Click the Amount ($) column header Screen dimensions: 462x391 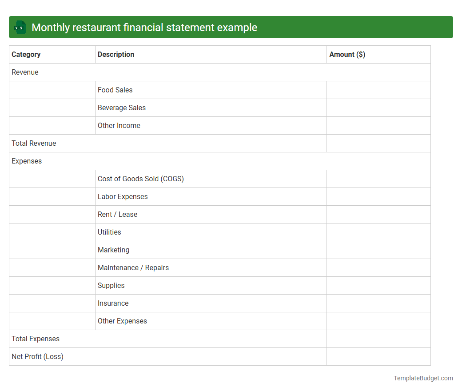[347, 54]
